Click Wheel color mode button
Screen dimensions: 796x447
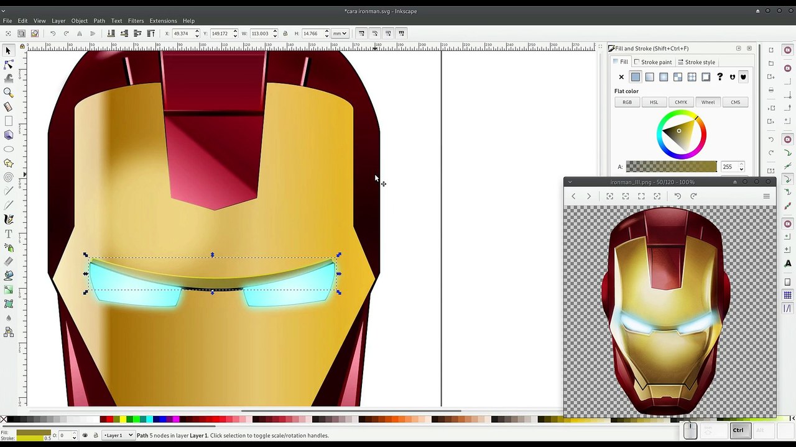(708, 102)
